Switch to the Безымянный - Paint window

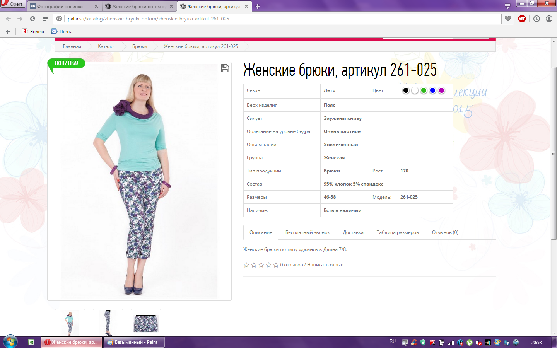[x=134, y=342]
